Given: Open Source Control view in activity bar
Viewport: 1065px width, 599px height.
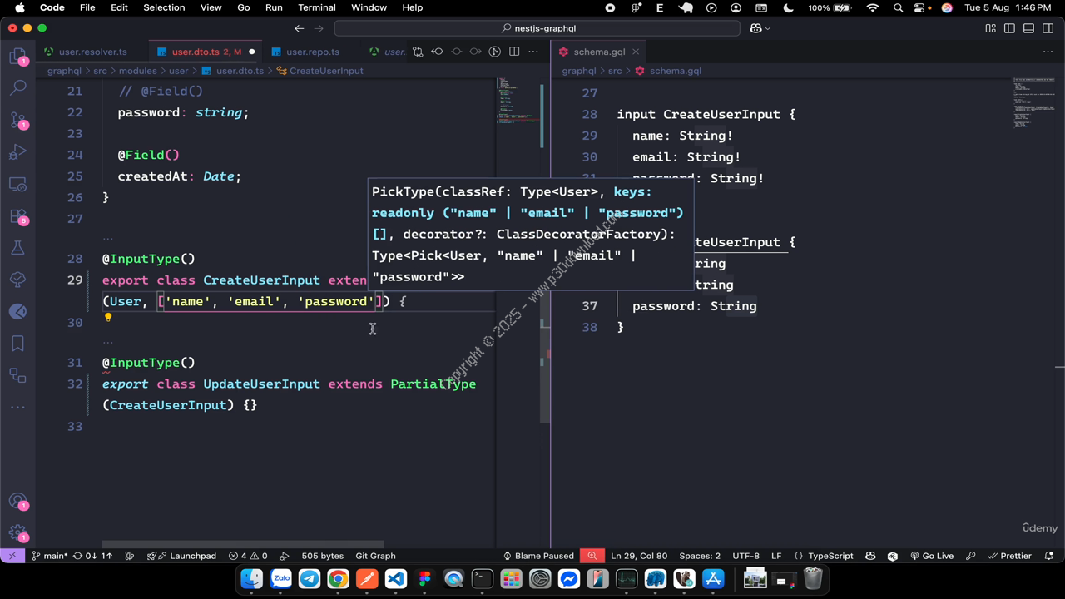Looking at the screenshot, I should click(17, 120).
